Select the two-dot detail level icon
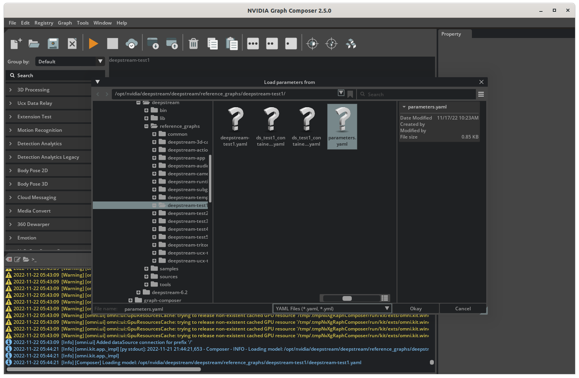 point(272,44)
